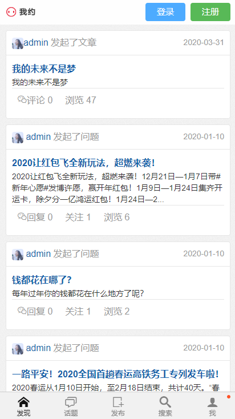This screenshot has height=419, width=235.
Task: Open article title 我的未来不是梦
Action: 44,69
